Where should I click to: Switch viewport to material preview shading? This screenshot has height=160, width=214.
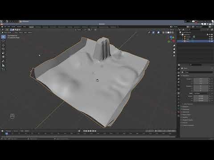pos(170,32)
